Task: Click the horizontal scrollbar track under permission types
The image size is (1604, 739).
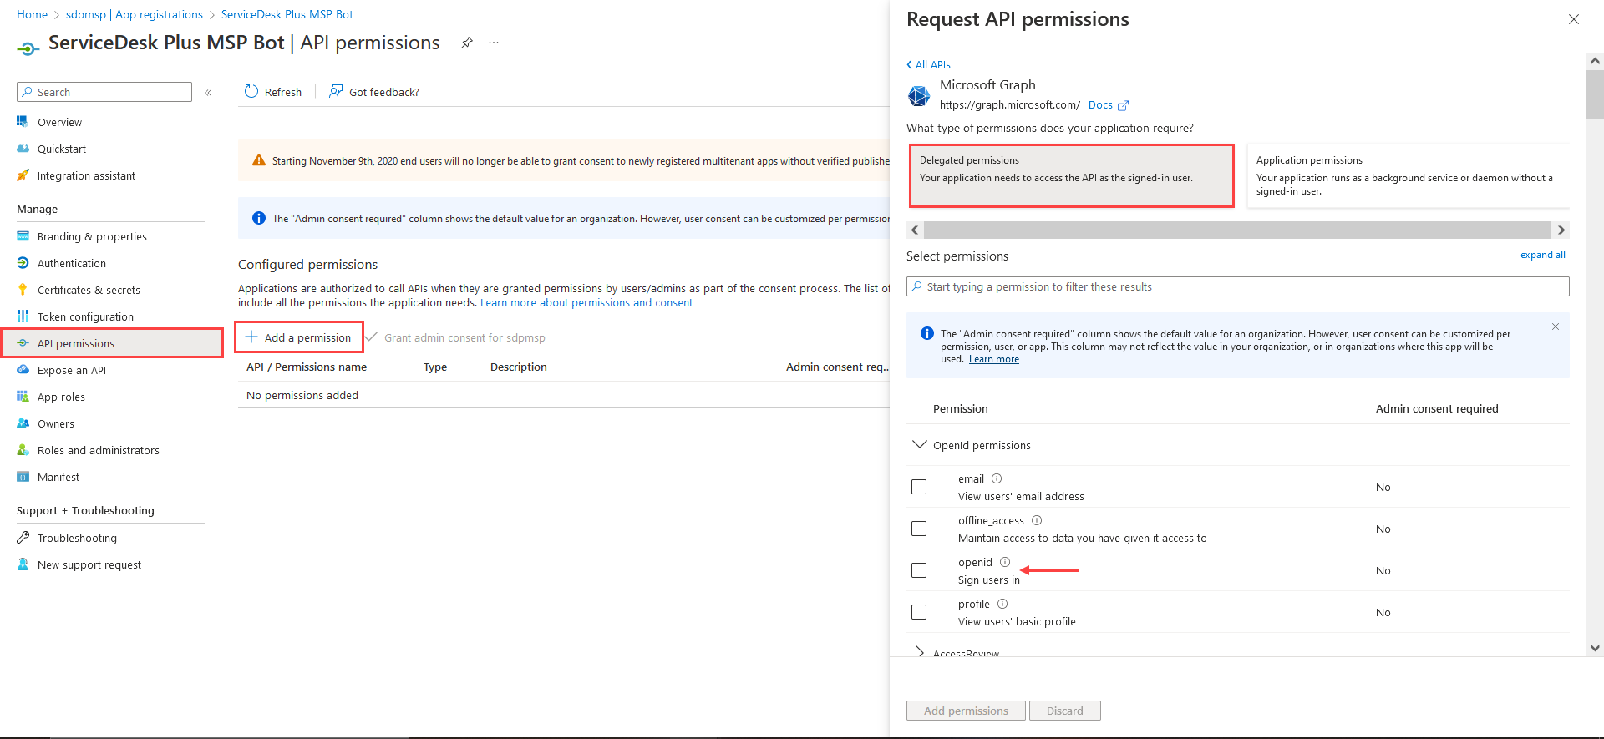Action: 1237,230
